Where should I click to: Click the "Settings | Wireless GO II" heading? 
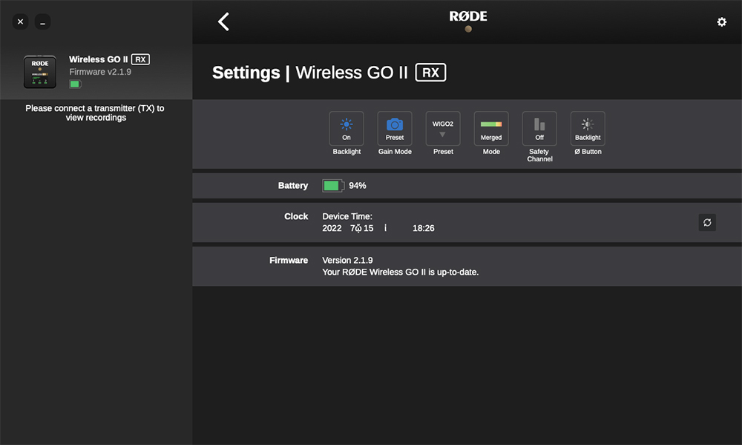pos(310,73)
